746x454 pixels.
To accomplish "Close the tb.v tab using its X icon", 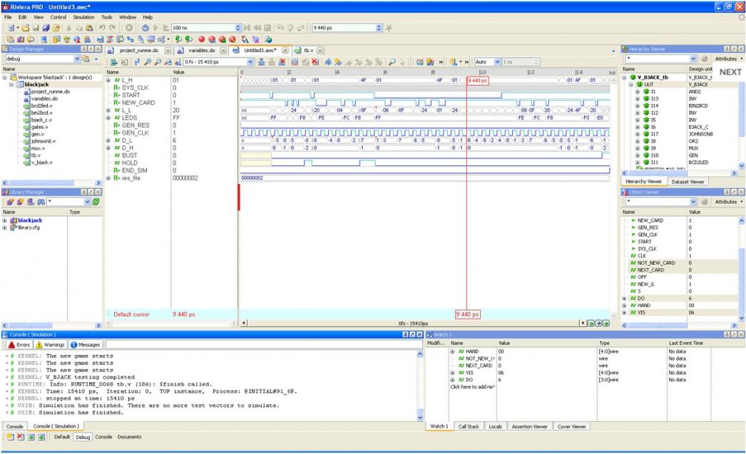I will pos(320,51).
